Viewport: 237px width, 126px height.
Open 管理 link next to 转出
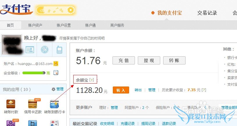[x=152, y=90]
